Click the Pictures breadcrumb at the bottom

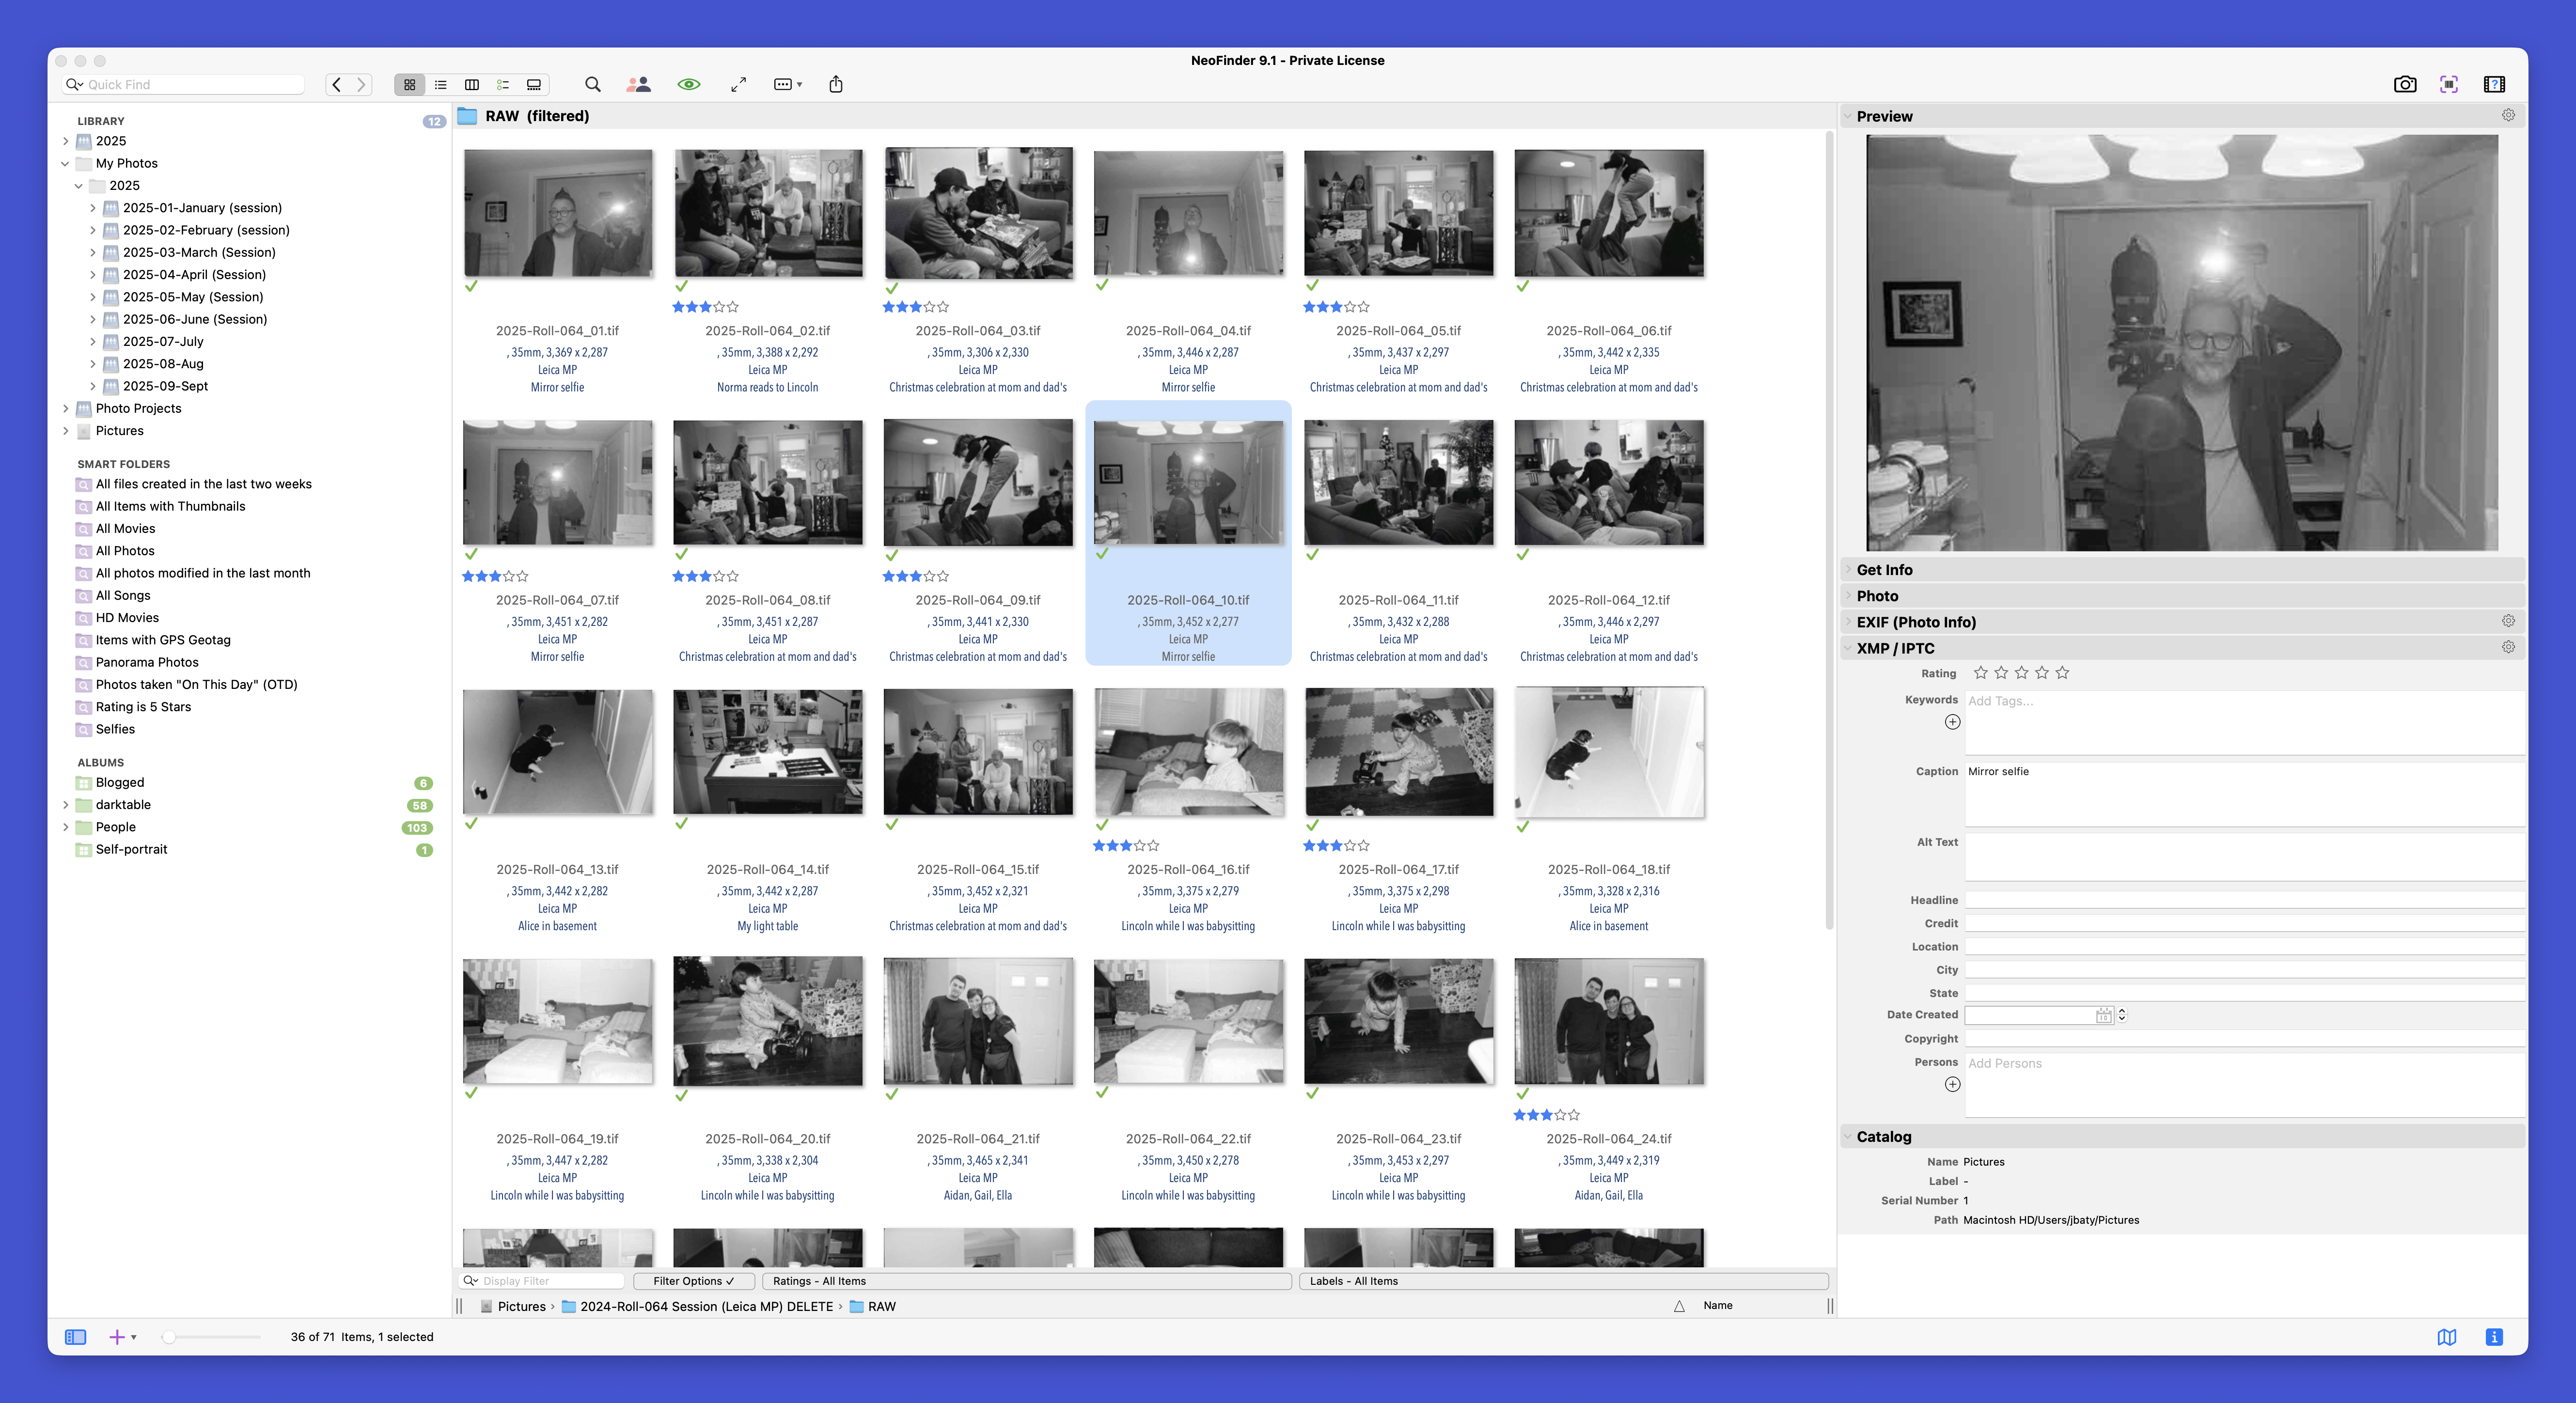click(520, 1306)
